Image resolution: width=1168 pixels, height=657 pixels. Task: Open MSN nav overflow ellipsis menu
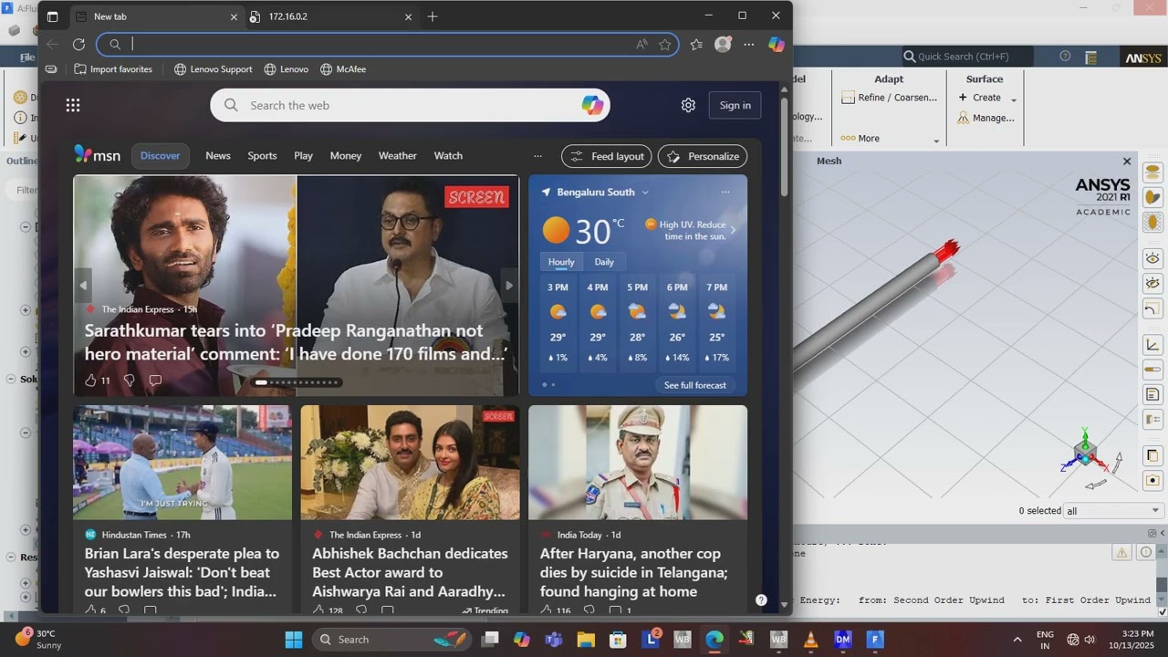tap(537, 156)
